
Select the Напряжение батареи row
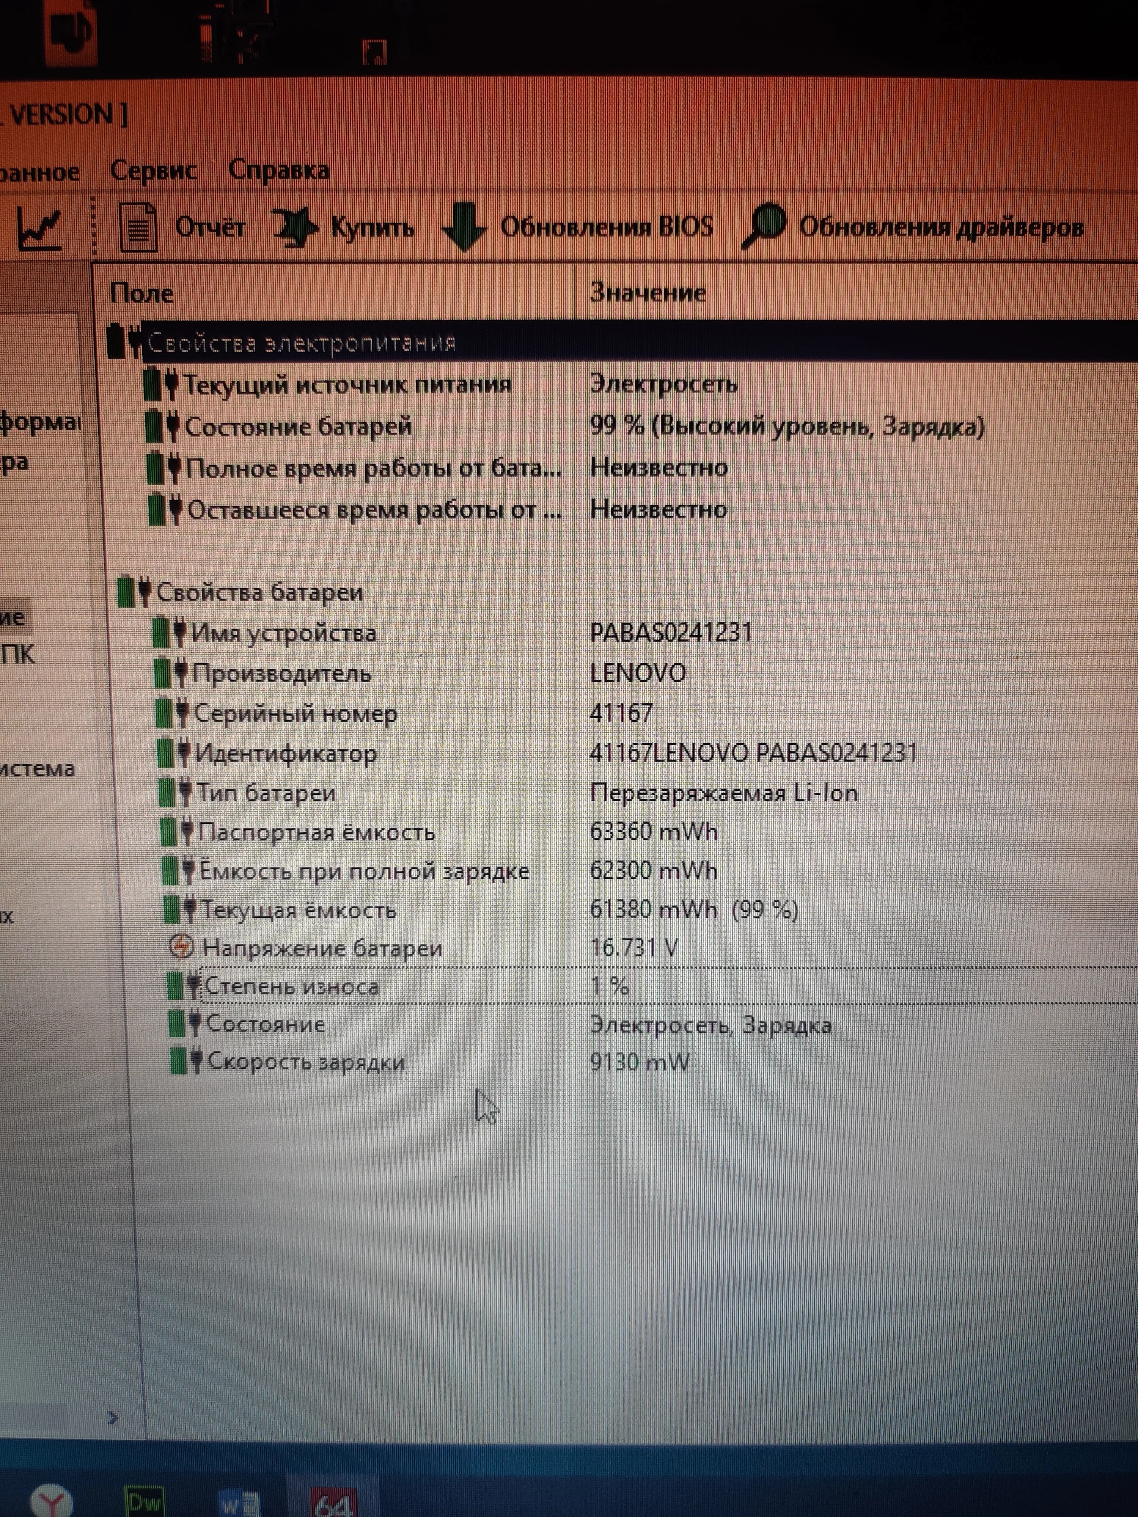point(322,949)
